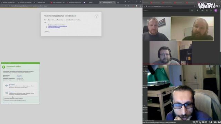Bookmark page with star in right browser

(195, 6)
